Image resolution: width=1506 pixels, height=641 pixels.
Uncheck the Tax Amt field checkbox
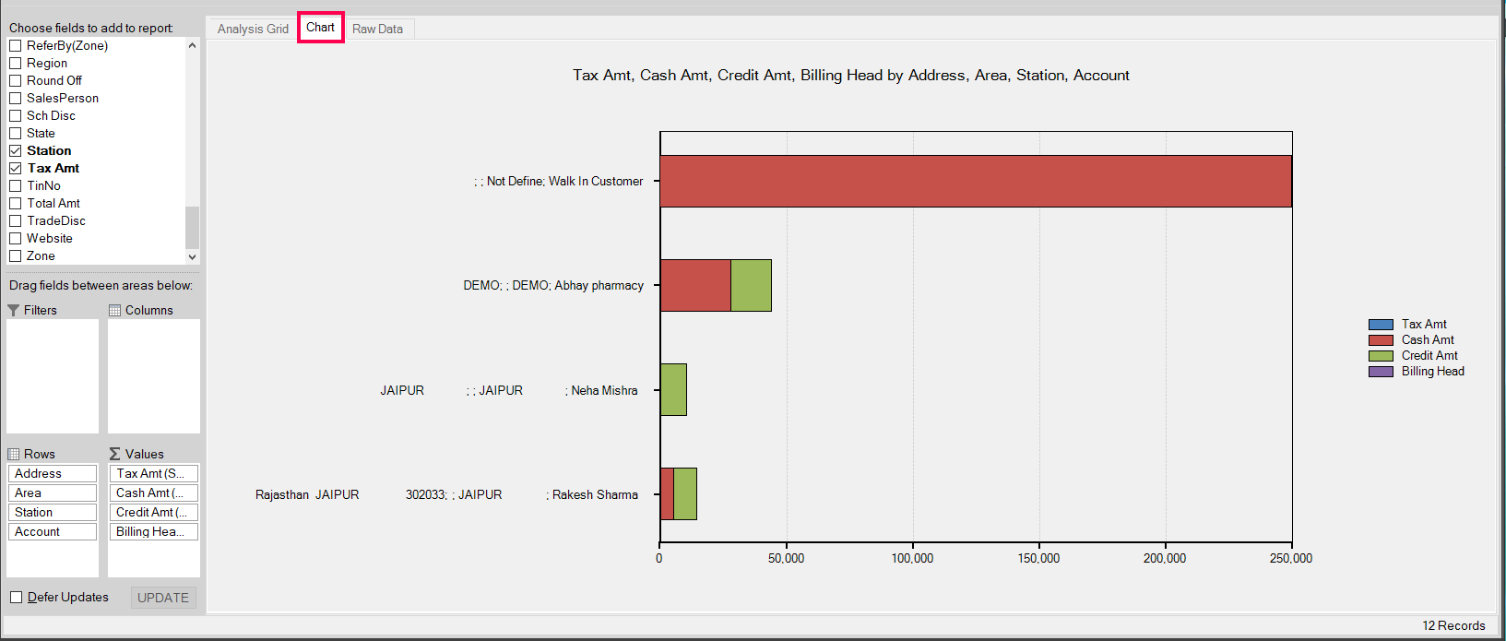(x=16, y=169)
